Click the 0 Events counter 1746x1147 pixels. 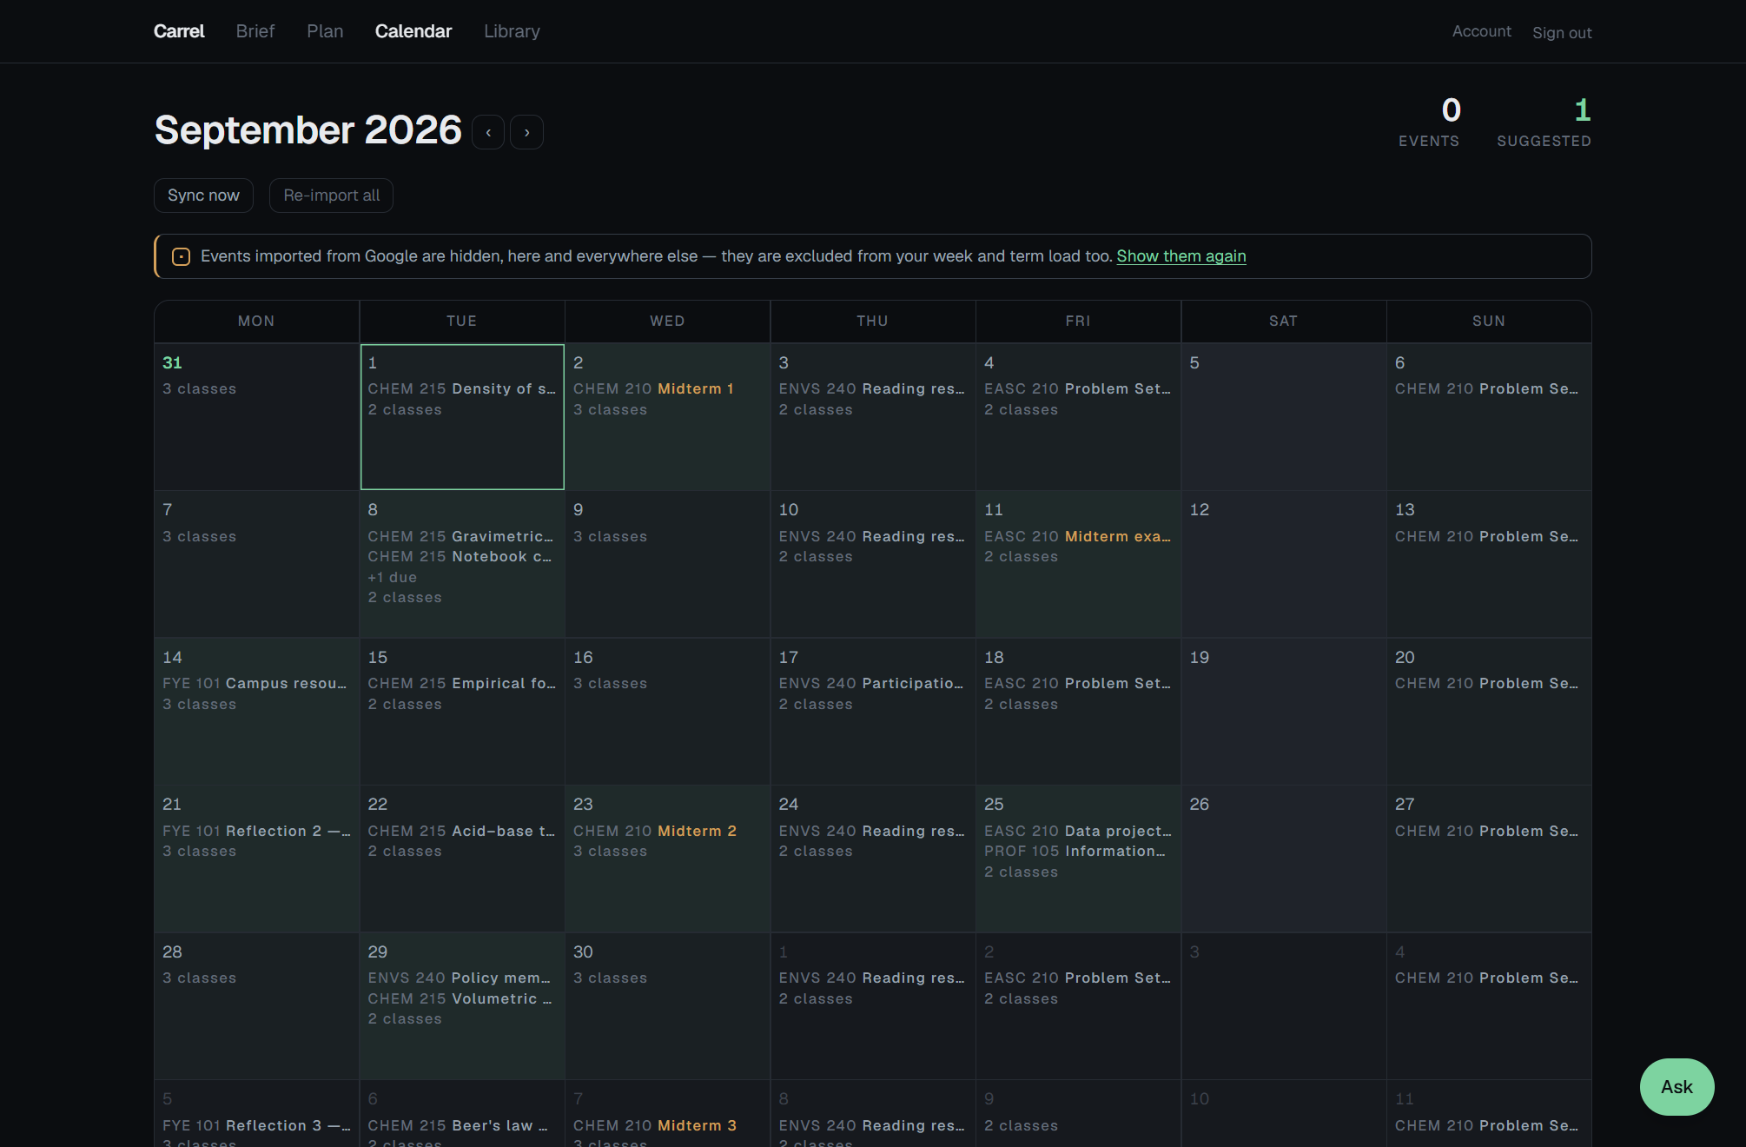click(x=1429, y=122)
